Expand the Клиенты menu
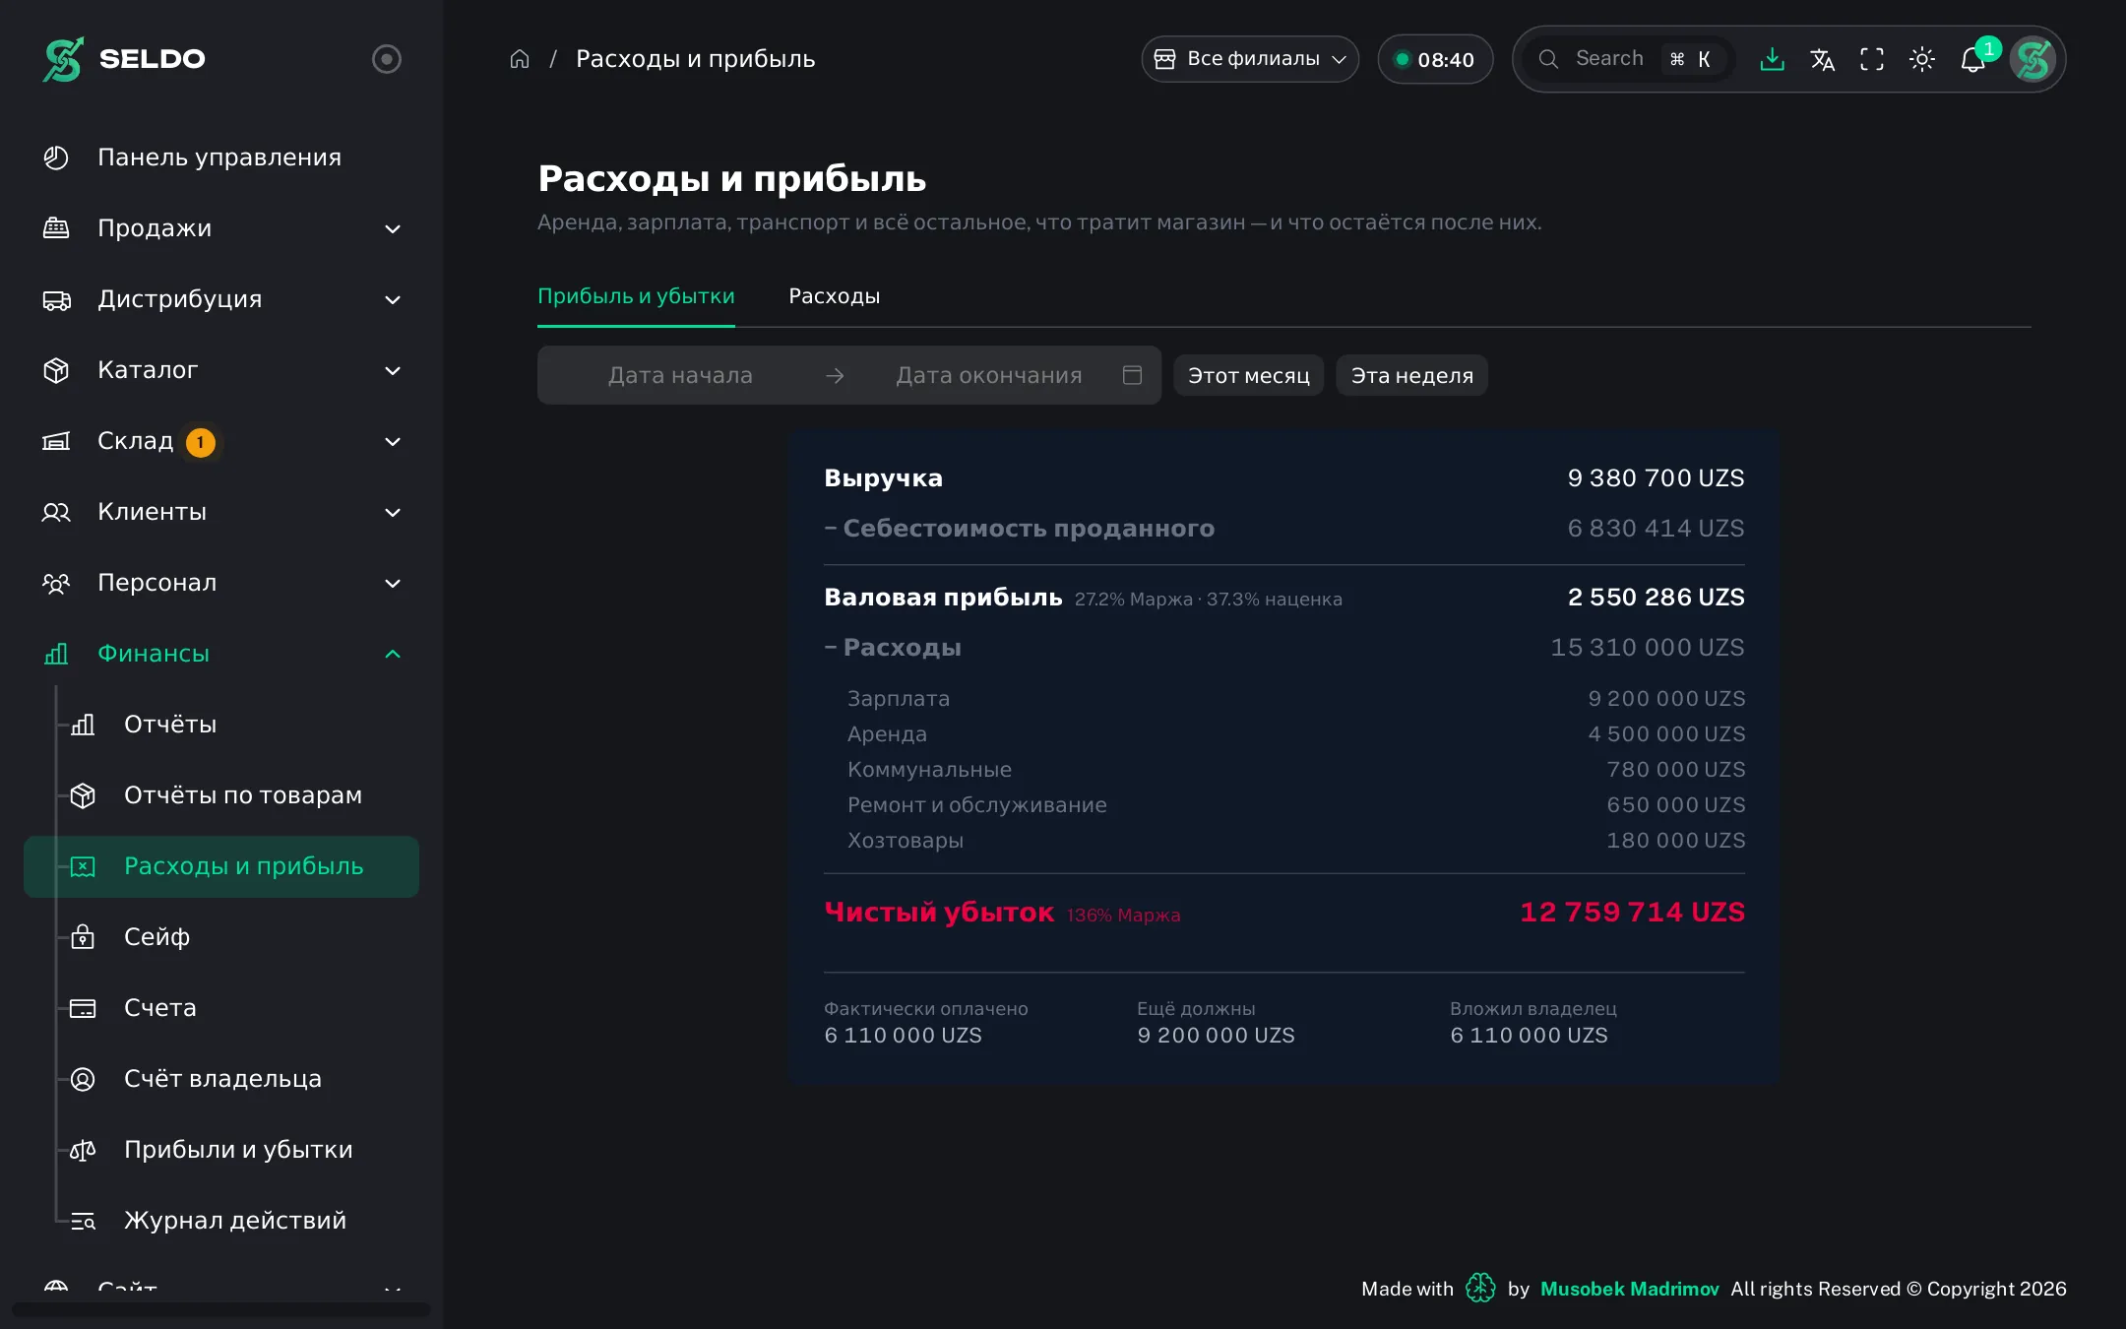Viewport: 2126px width, 1329px height. 222,512
